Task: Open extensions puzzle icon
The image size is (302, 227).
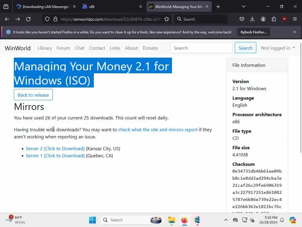Action: (x=274, y=19)
